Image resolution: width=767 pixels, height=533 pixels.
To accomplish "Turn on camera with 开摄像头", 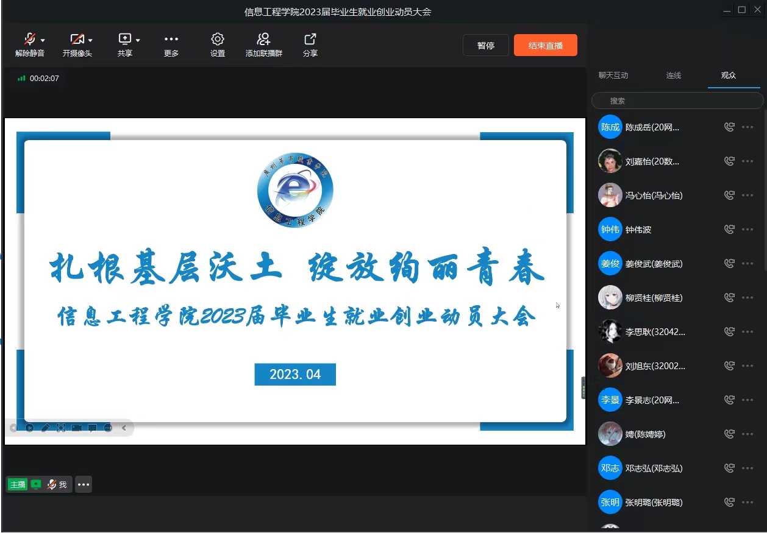I will [76, 40].
